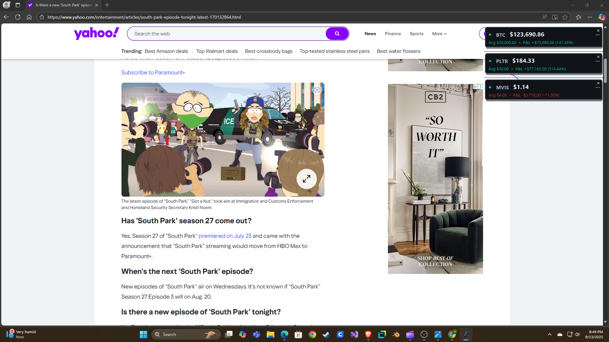
Task: Close the BTC ticker widget
Action: [x=598, y=31]
